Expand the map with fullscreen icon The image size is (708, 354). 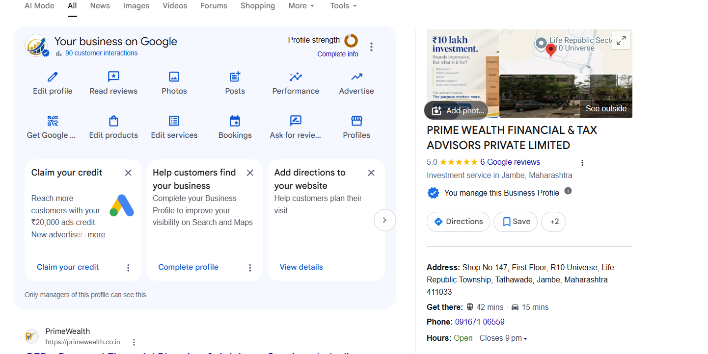coord(622,41)
